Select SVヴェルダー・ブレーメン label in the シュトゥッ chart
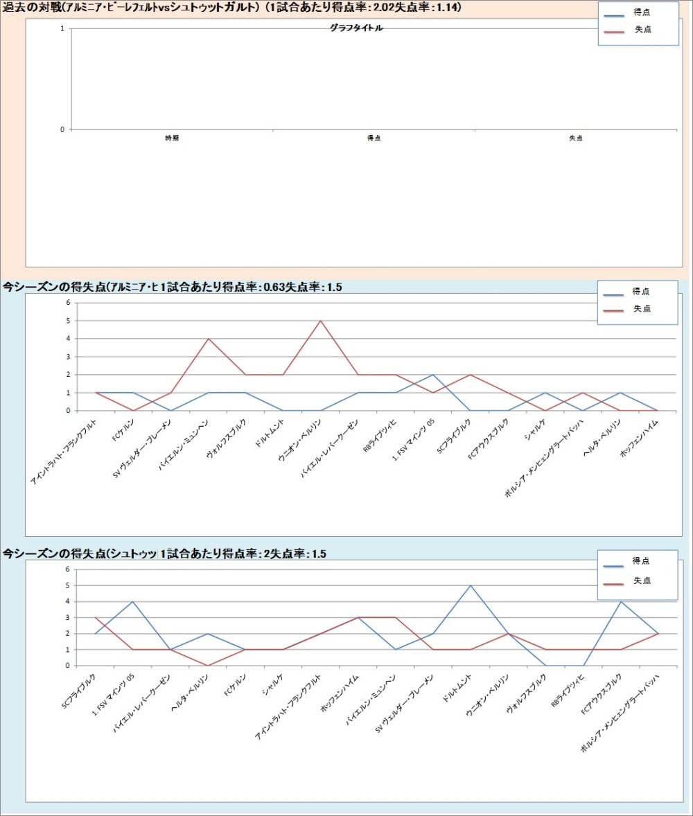The height and width of the screenshot is (816, 693). click(x=405, y=704)
